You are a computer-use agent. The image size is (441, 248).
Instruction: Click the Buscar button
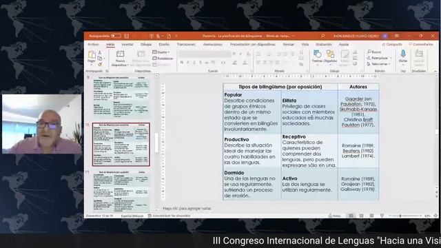tap(374, 52)
